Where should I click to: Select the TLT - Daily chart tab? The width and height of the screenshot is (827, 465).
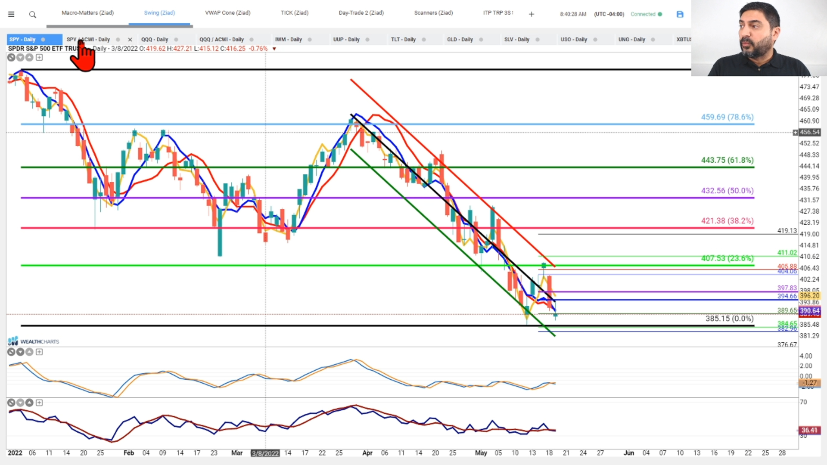(x=403, y=40)
